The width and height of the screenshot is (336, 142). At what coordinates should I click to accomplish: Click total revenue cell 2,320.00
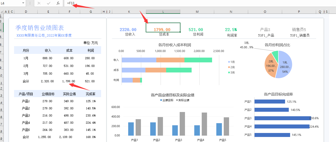pyautogui.click(x=47, y=81)
